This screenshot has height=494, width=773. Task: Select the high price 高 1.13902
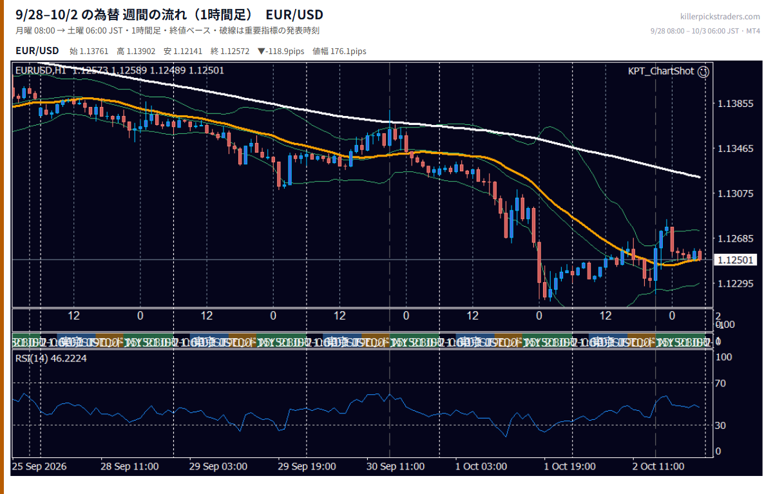point(136,51)
